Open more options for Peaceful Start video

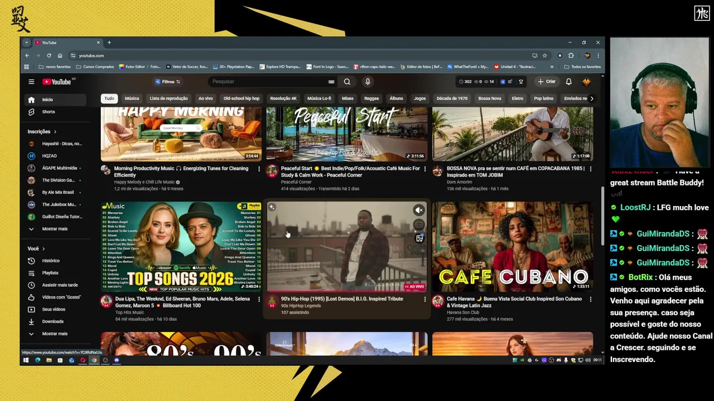click(x=425, y=169)
